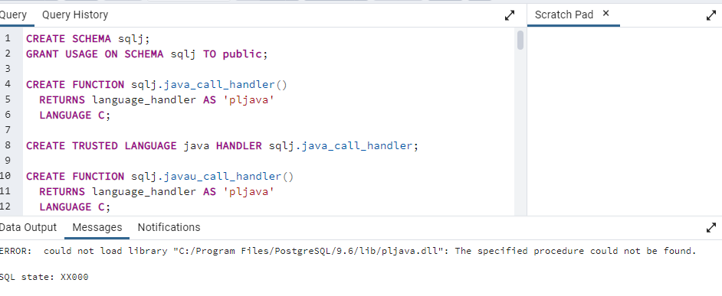Switch to the Query tab
This screenshot has height=296, width=722.
click(13, 15)
